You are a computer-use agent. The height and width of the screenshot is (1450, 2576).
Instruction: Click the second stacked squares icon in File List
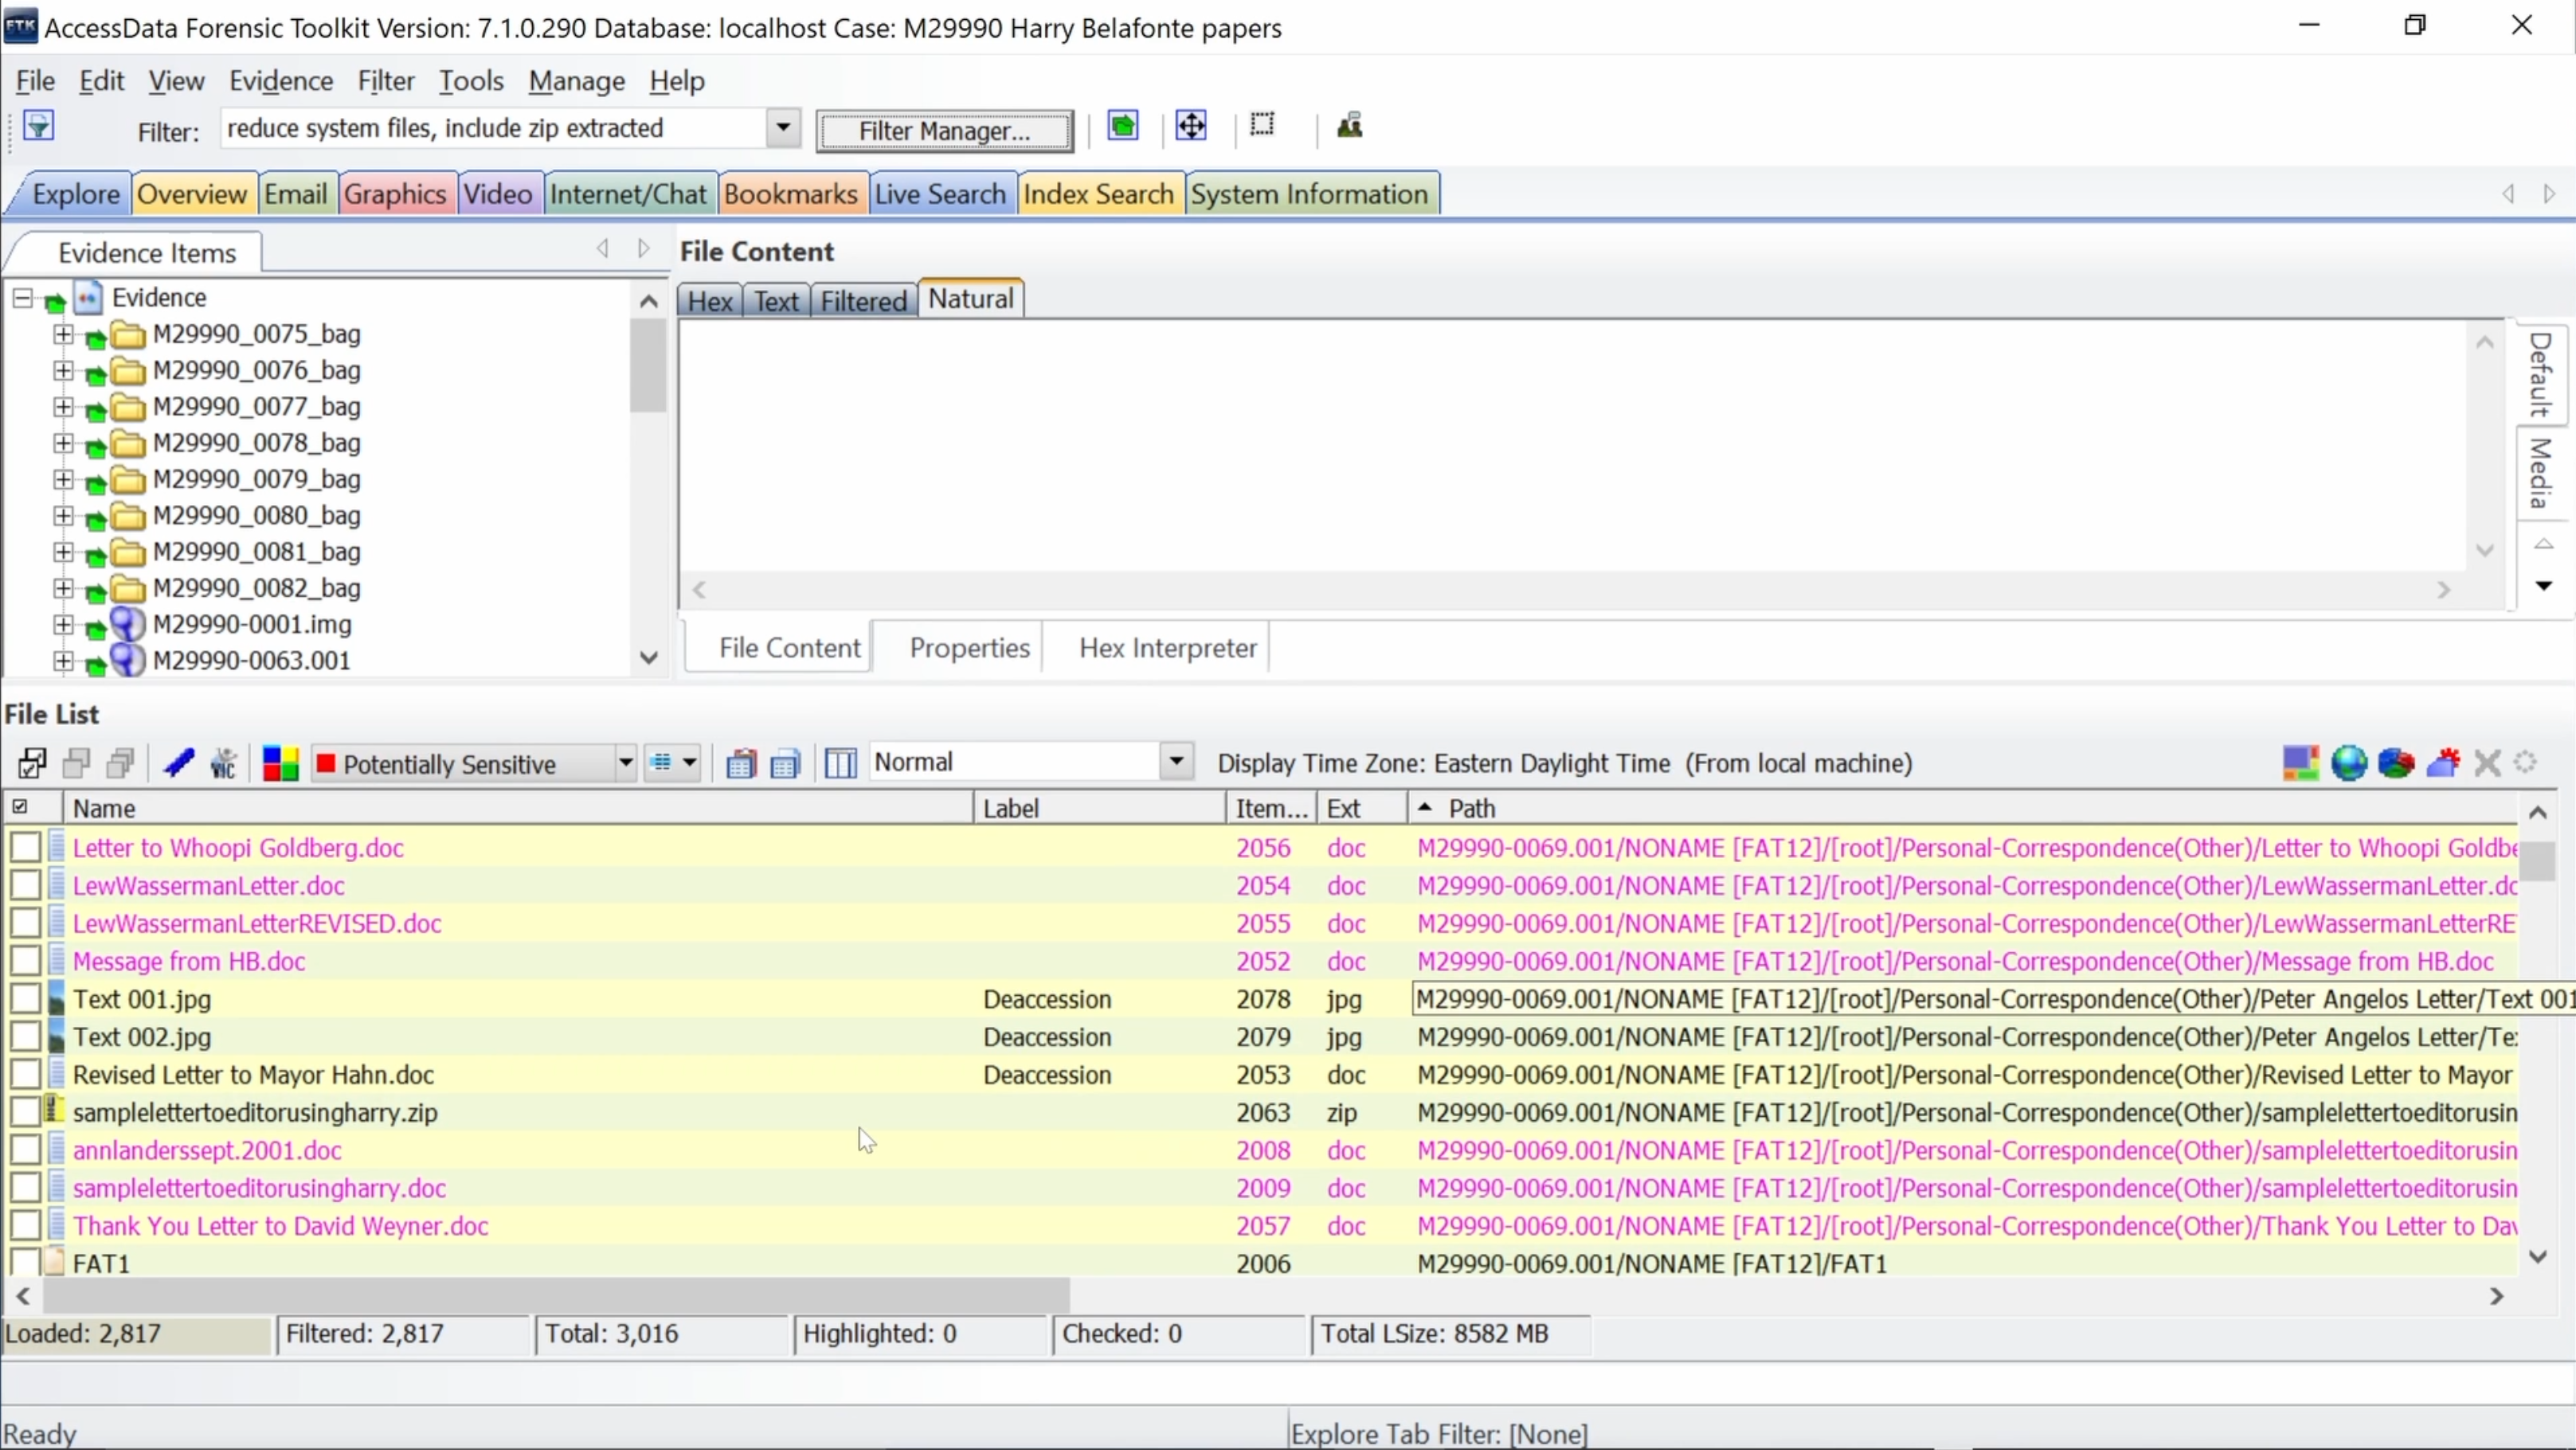[x=121, y=764]
